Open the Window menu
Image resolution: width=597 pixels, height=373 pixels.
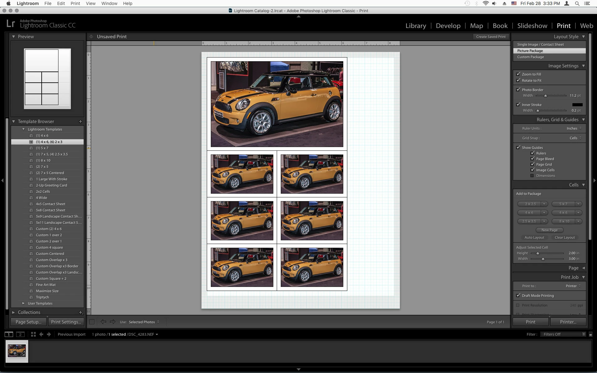pyautogui.click(x=109, y=3)
